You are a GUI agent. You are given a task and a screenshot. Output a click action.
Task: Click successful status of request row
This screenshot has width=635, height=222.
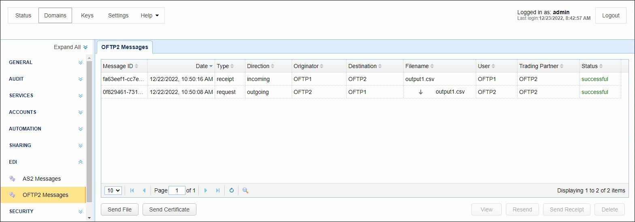pos(595,92)
